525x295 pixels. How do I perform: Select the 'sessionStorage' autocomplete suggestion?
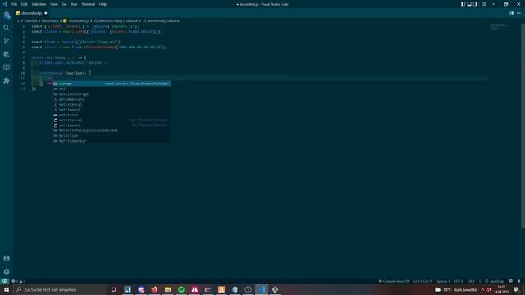(112, 94)
